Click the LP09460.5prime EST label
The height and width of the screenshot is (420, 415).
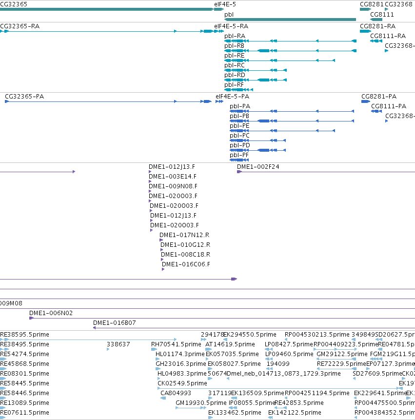[x=289, y=354]
